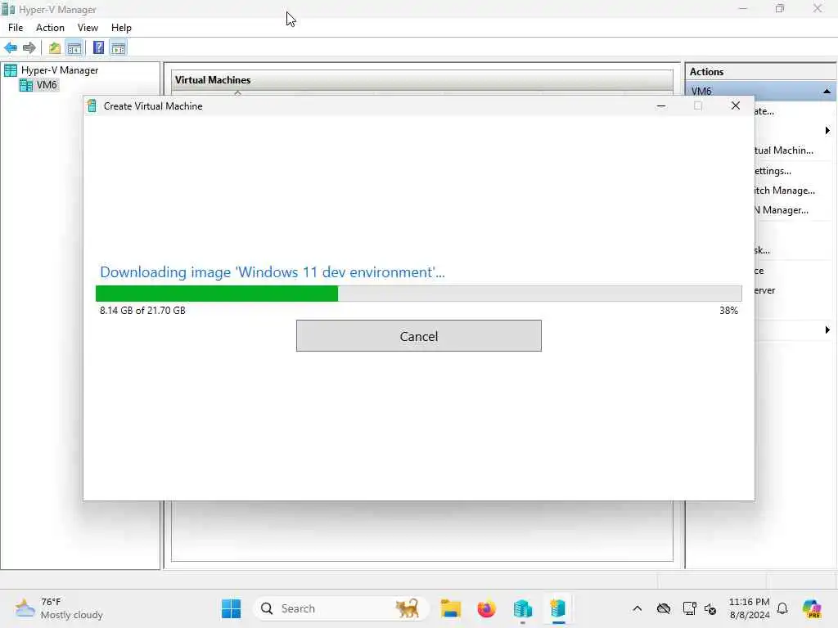Click the '8.14 GB of 21.70 GB' text
The width and height of the screenshot is (838, 628).
[x=142, y=310]
